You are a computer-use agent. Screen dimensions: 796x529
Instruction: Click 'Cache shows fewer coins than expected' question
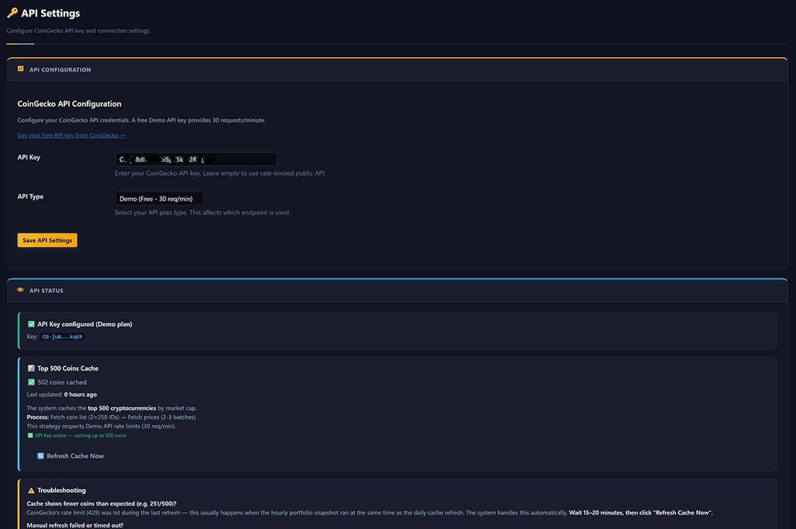pos(101,504)
